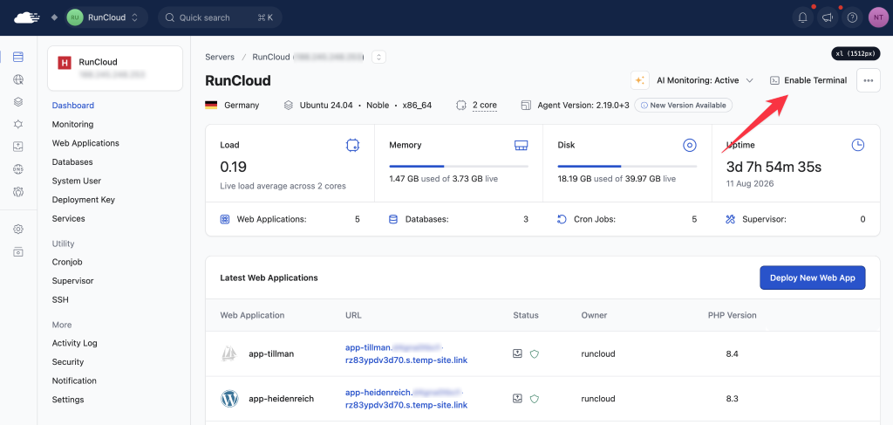The image size is (893, 425).
Task: Click PHP version 8.4 cell
Action: click(x=733, y=353)
